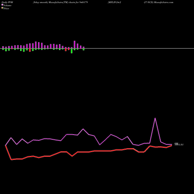
Task: Click the lowest green bar dipping below baseline
Action: (72, 51)
